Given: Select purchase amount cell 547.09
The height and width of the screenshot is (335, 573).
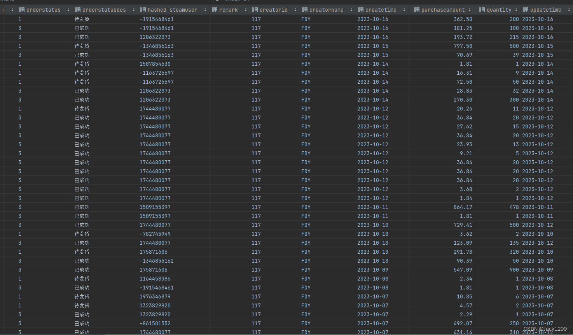Looking at the screenshot, I should (463, 270).
